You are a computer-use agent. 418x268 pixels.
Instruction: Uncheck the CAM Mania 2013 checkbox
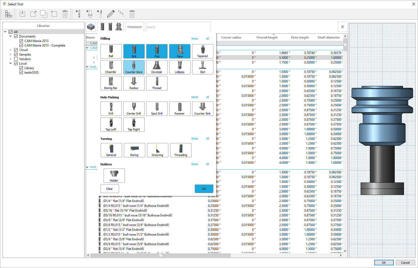tap(21, 41)
